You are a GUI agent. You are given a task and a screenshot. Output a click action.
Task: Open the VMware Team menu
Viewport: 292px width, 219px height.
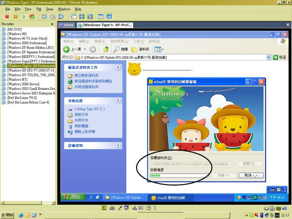(x=50, y=9)
